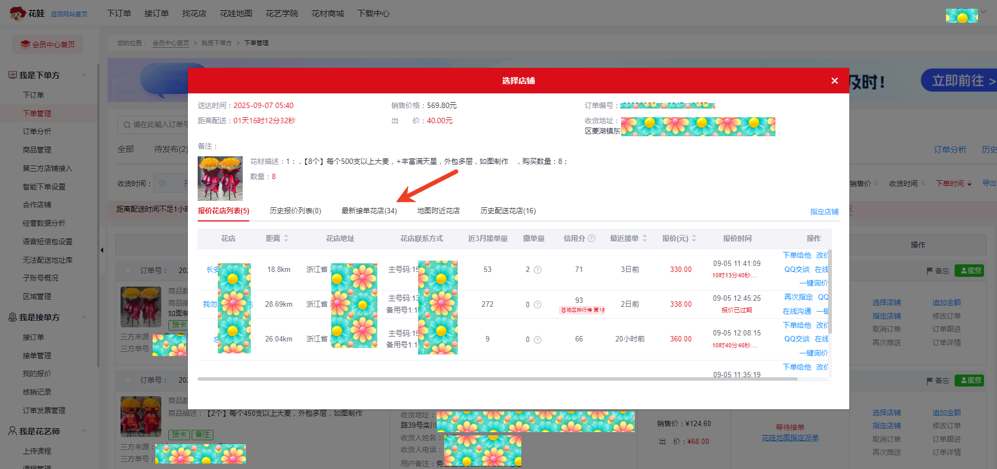Click the 指定店铺 link in the dialog
Viewport: 997px width, 469px height.
824,212
